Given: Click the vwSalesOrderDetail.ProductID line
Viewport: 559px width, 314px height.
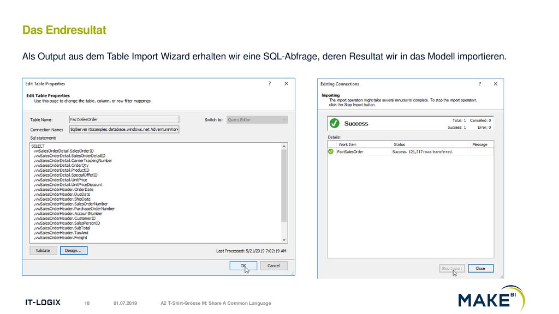Looking at the screenshot, I should pos(62,170).
